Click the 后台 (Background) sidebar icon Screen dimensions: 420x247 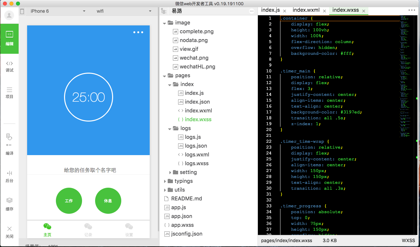click(9, 176)
